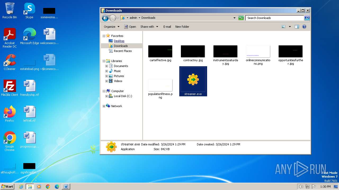Viewport: 339px width, 190px height.
Task: Select friendlyship.rtf desktop file
Action: pos(29,88)
